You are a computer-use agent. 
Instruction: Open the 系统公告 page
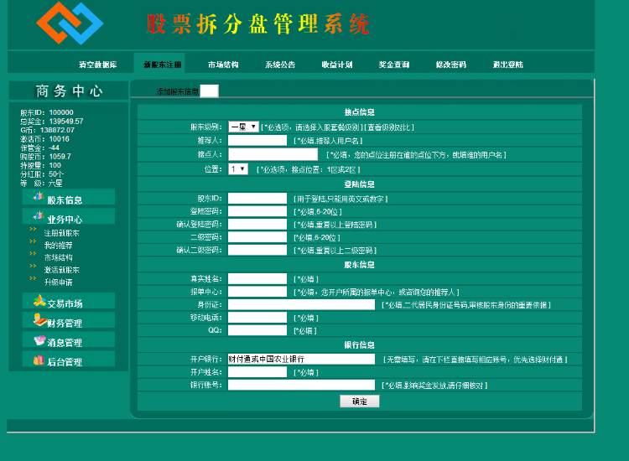pyautogui.click(x=280, y=65)
